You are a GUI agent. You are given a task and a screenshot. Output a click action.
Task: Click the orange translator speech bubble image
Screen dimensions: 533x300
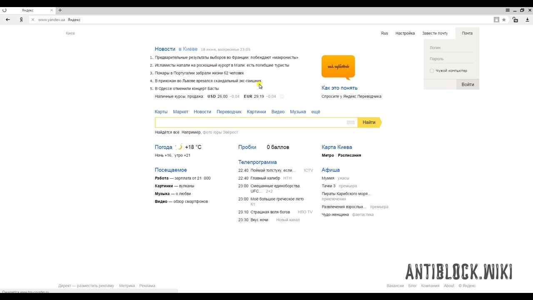click(x=338, y=67)
